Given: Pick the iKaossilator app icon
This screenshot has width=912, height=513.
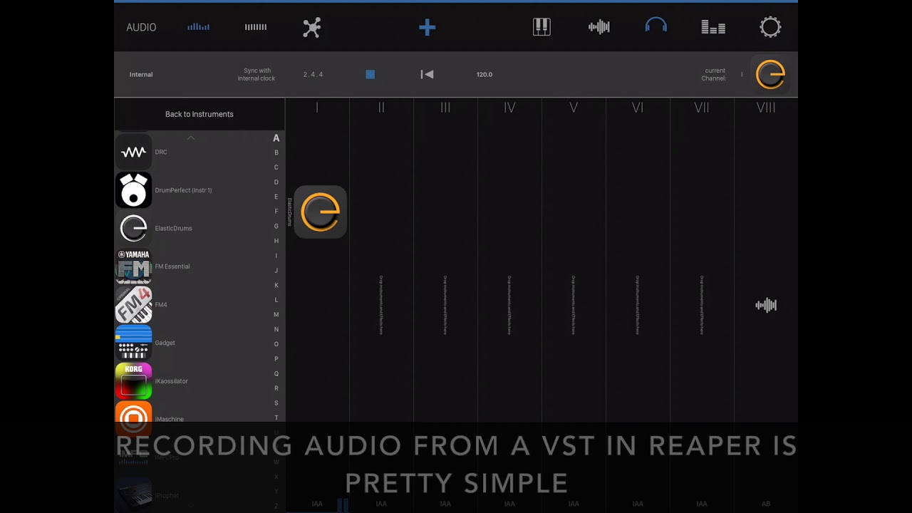Looking at the screenshot, I should (x=133, y=381).
